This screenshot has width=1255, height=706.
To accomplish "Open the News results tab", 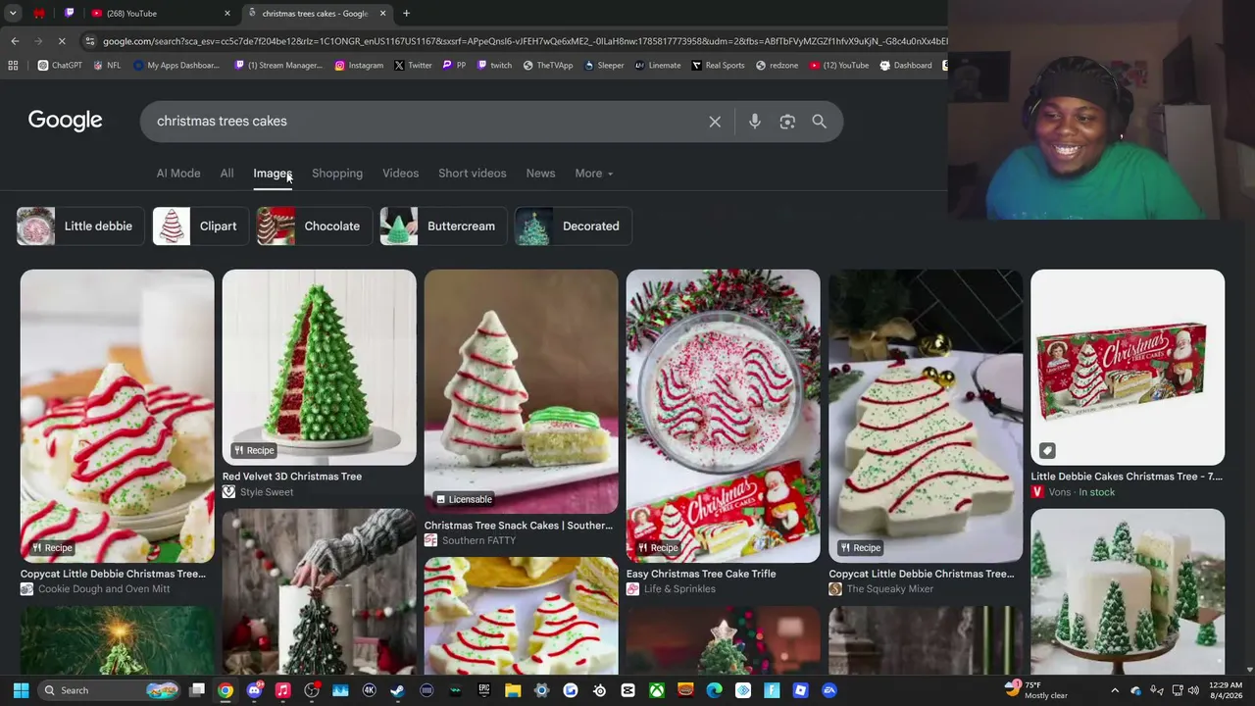I will click(540, 174).
